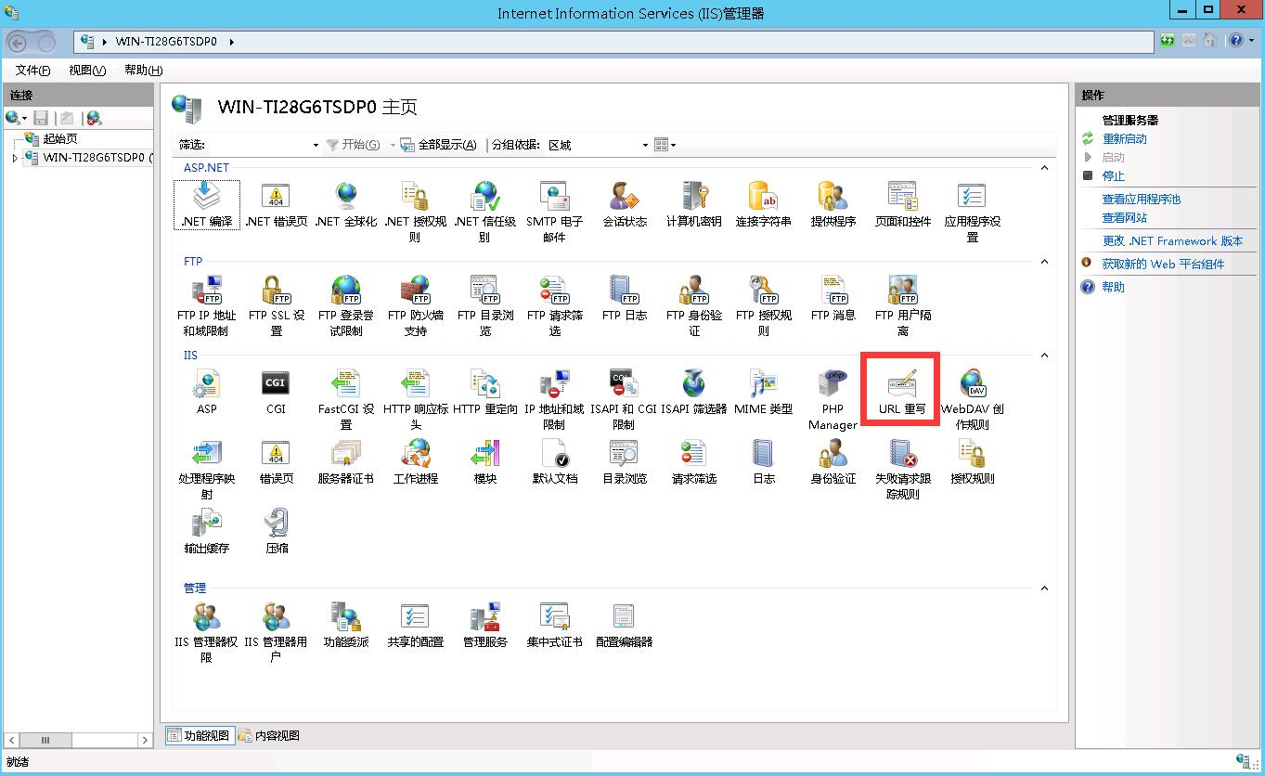
Task: Collapse the ASP.NET section
Action: click(1044, 168)
